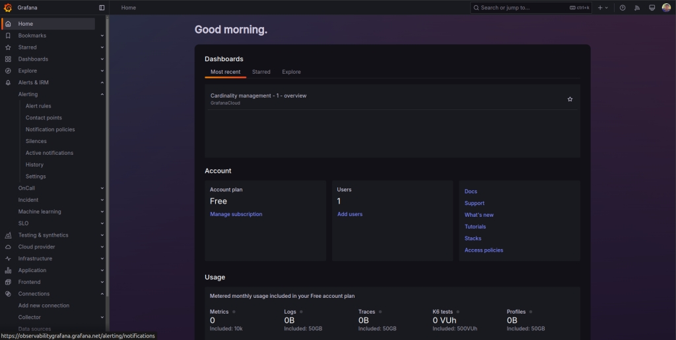Image resolution: width=676 pixels, height=340 pixels.
Task: Open the news feed RSS icon
Action: [637, 8]
